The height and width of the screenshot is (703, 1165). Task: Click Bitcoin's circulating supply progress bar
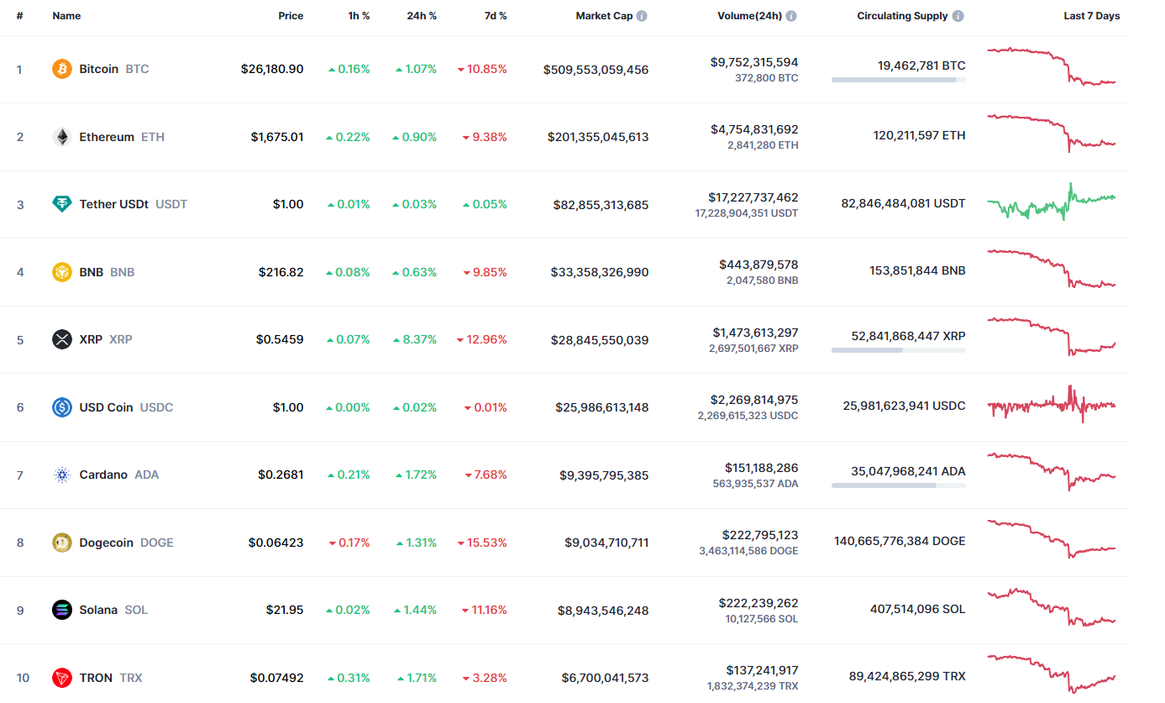point(898,80)
